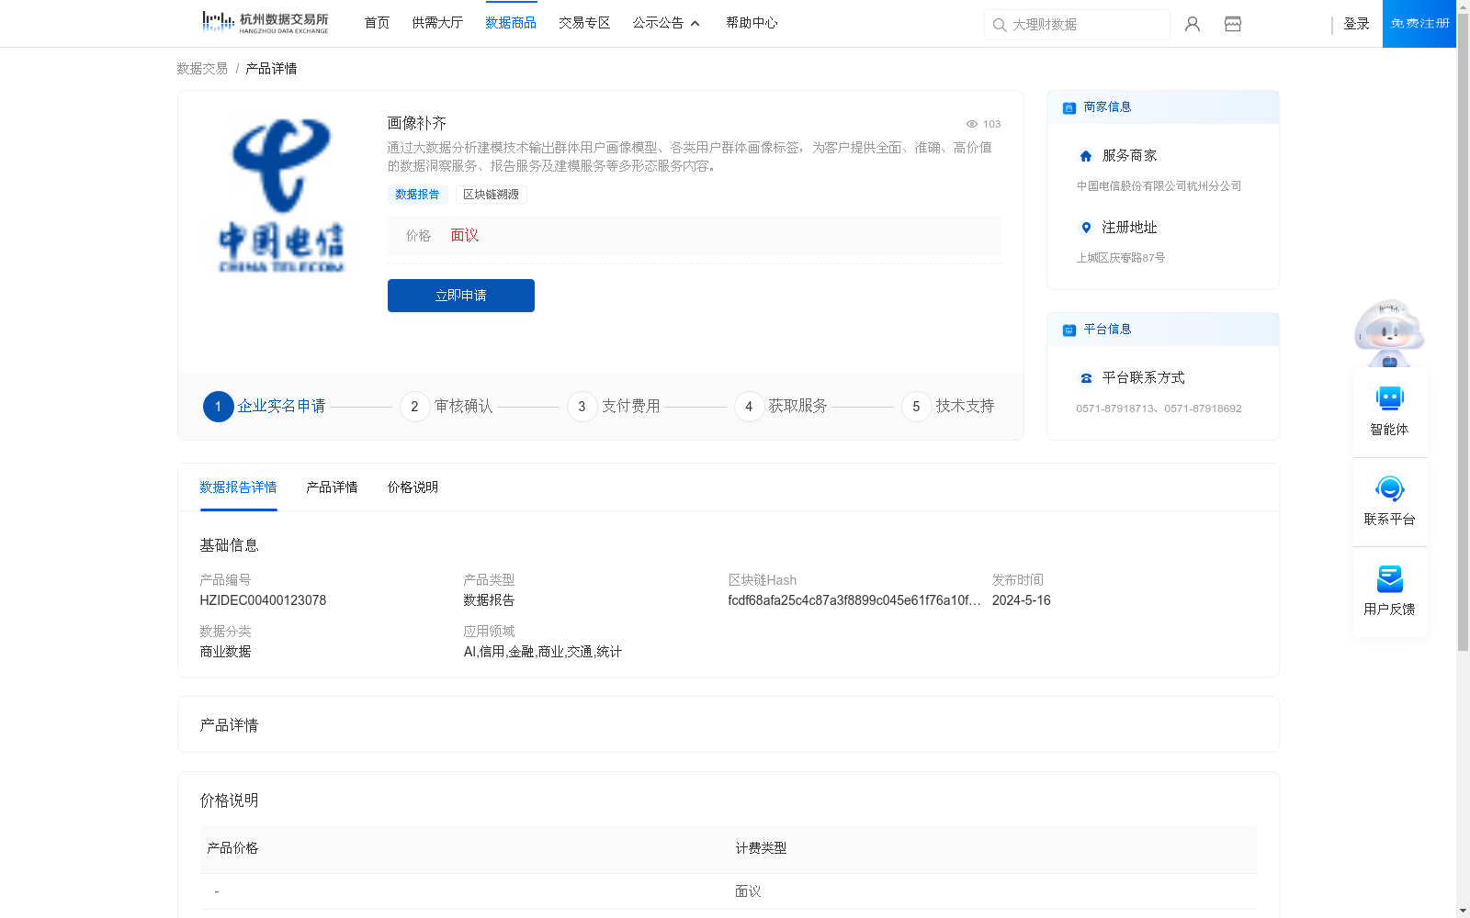The width and height of the screenshot is (1470, 918).
Task: Click the 数据报告 tag
Action: coord(417,195)
